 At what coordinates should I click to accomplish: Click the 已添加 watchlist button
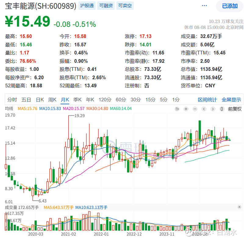pyautogui.click(x=230, y=6)
